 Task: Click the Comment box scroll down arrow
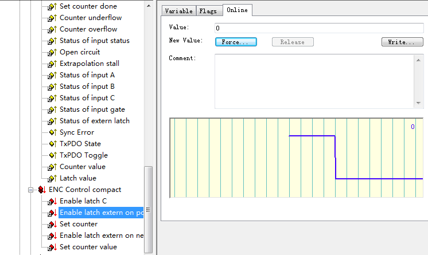[x=418, y=103]
